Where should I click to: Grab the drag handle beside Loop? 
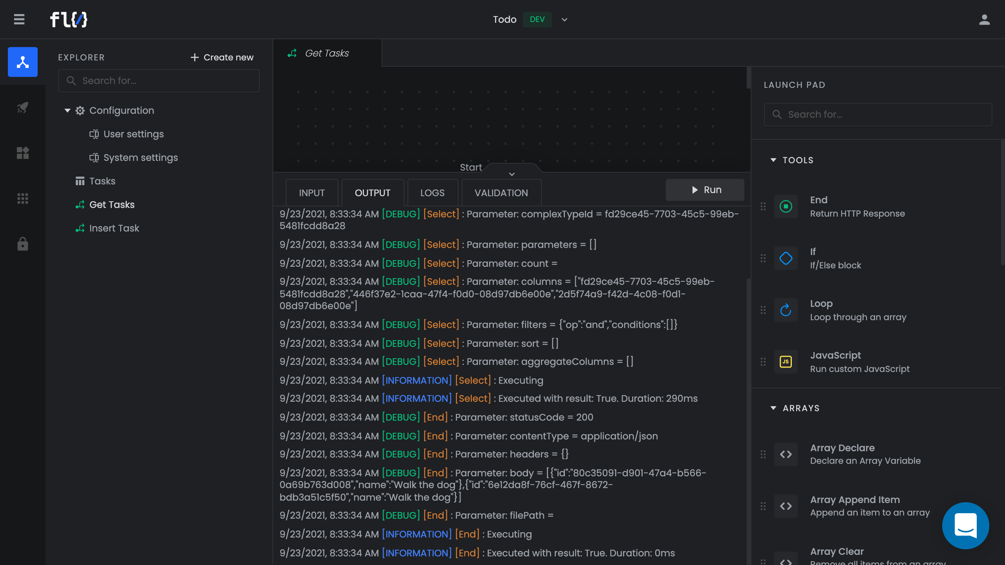tap(763, 310)
